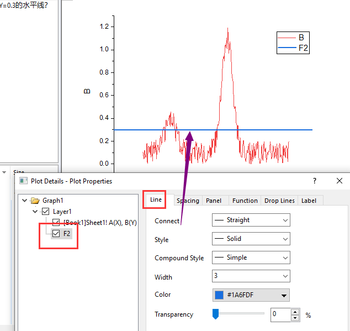The width and height of the screenshot is (350, 331).
Task: Open the Connect dropdown showing Straight
Action: 251,220
